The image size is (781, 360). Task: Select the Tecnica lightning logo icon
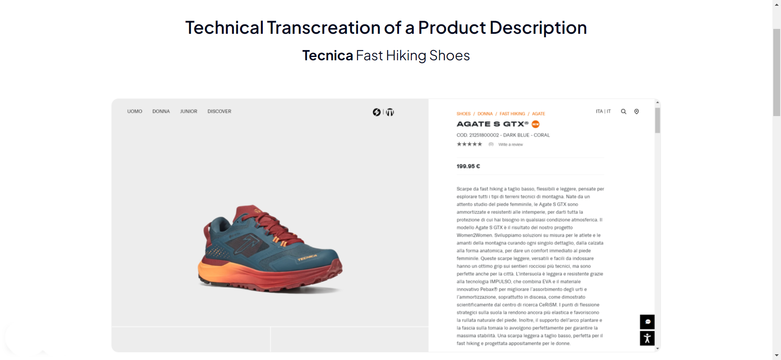pos(376,112)
